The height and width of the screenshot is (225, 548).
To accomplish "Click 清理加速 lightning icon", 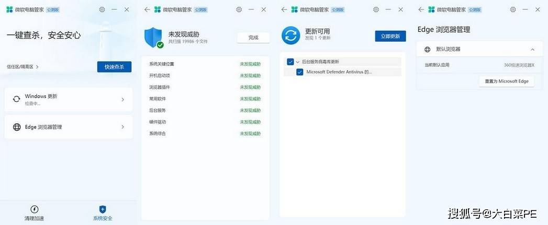I will coord(34,209).
